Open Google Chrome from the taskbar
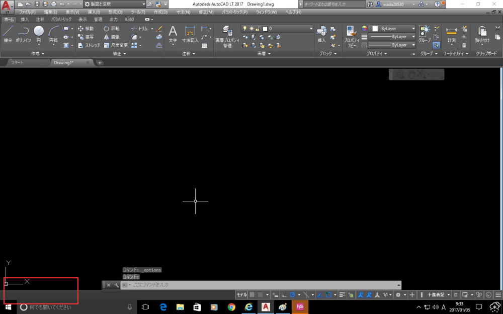Viewport: 503px width, 314px height. pos(231,307)
